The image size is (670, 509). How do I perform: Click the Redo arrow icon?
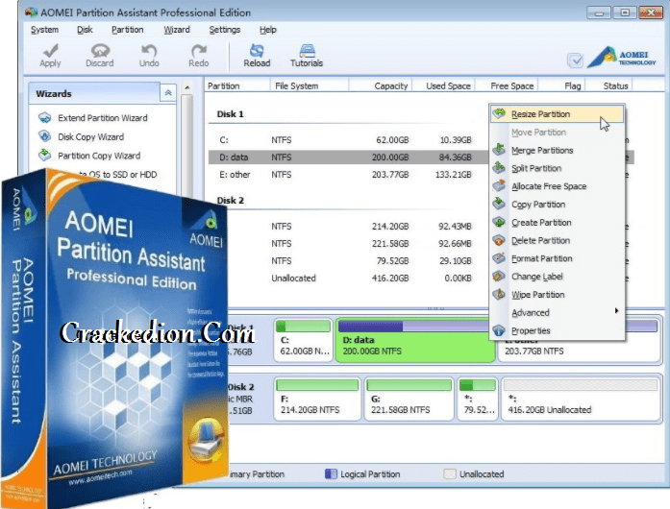[198, 50]
